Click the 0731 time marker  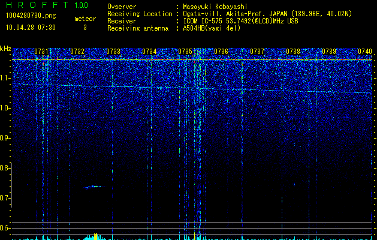coord(41,52)
